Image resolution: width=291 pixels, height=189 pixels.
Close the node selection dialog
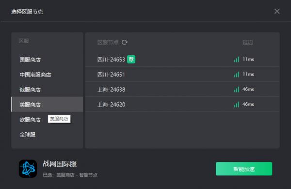point(277,11)
